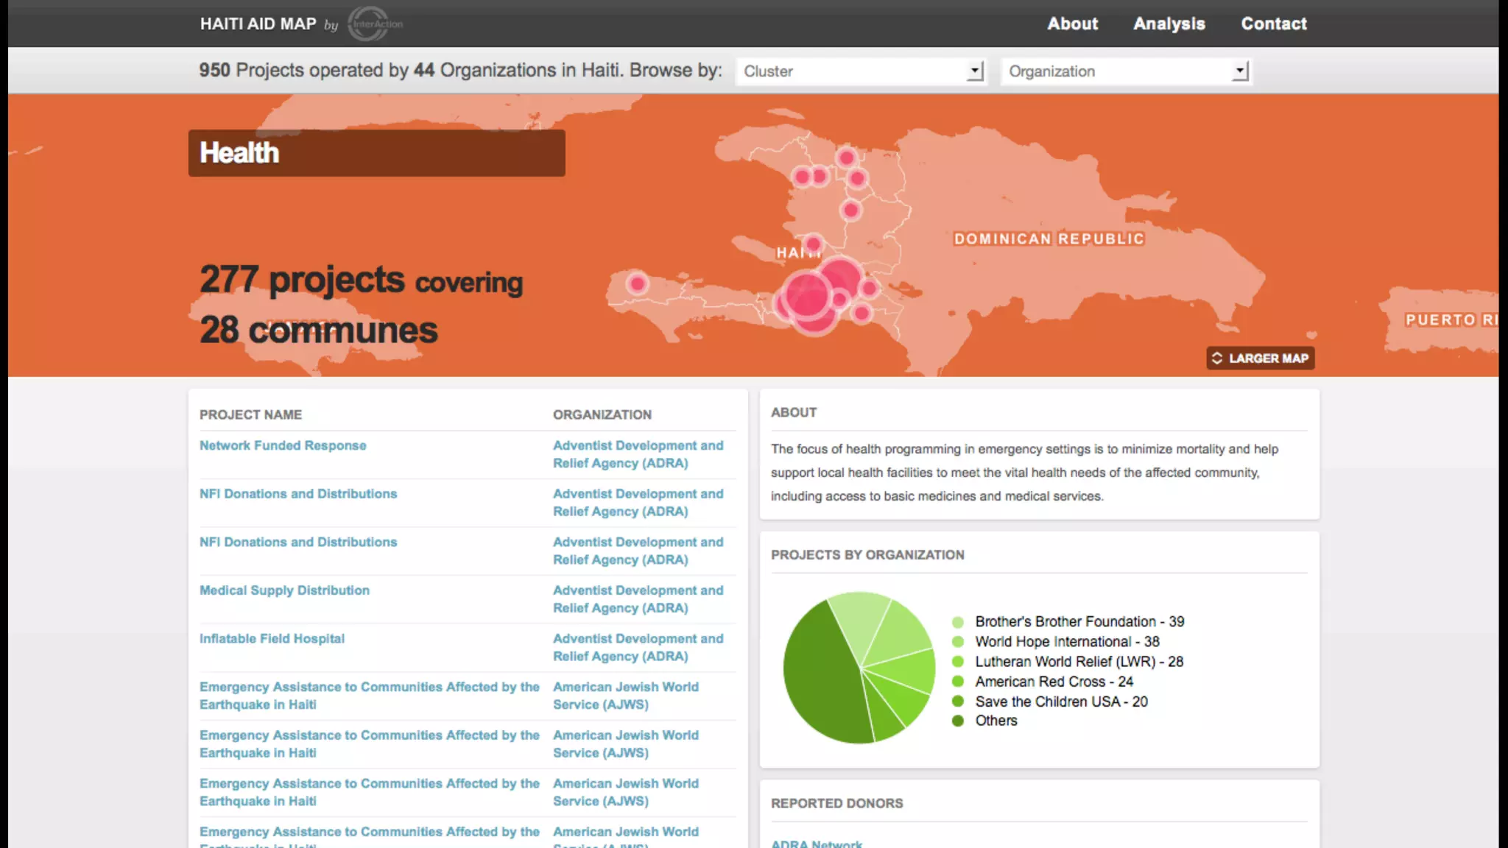Open the Contact page
Viewport: 1508px width, 848px height.
[x=1273, y=24]
